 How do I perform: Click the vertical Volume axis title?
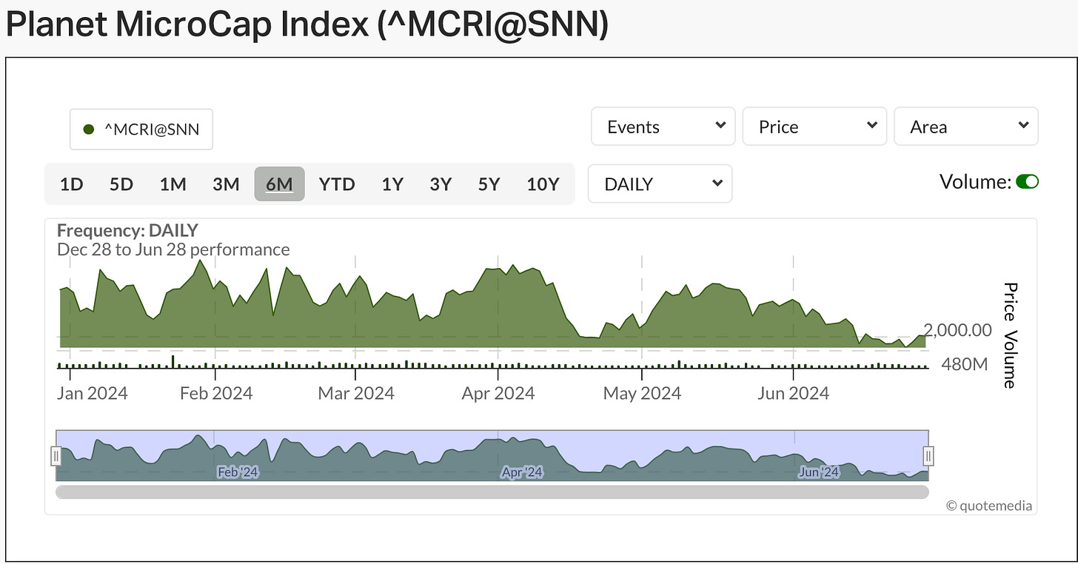tap(1010, 359)
